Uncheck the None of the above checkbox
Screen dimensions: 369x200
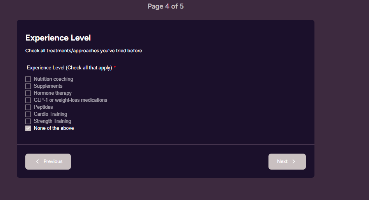28,128
